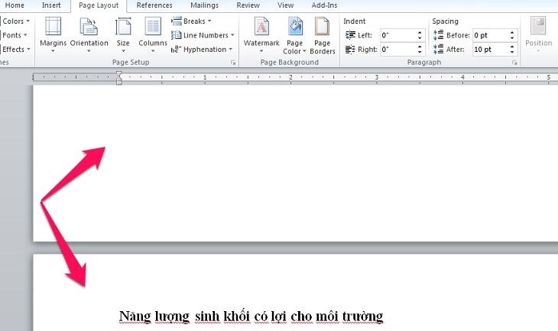Decrease Indent Left with down arrow
The width and height of the screenshot is (558, 331).
420,37
